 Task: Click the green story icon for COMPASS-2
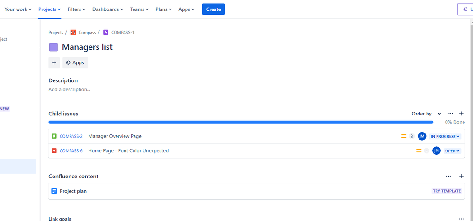tap(54, 136)
